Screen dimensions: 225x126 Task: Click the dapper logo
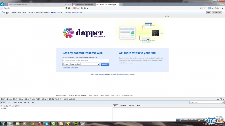84,33
